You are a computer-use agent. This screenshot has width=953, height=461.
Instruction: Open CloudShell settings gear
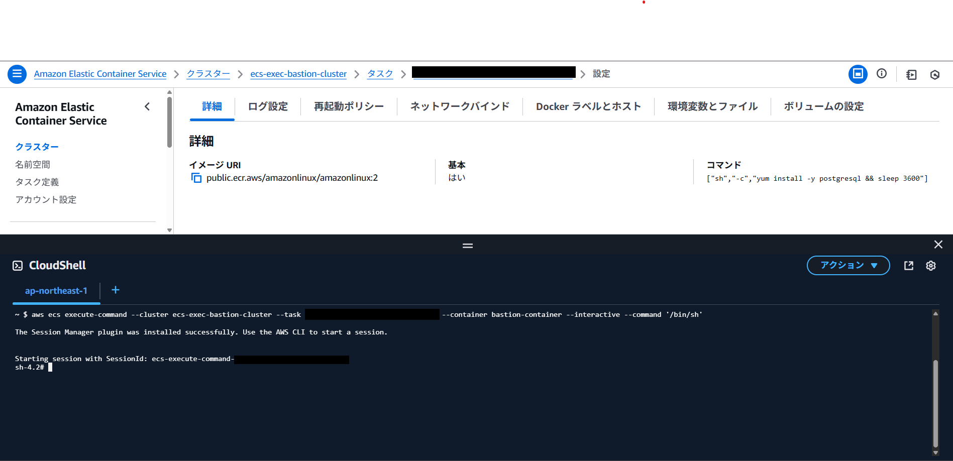(931, 266)
